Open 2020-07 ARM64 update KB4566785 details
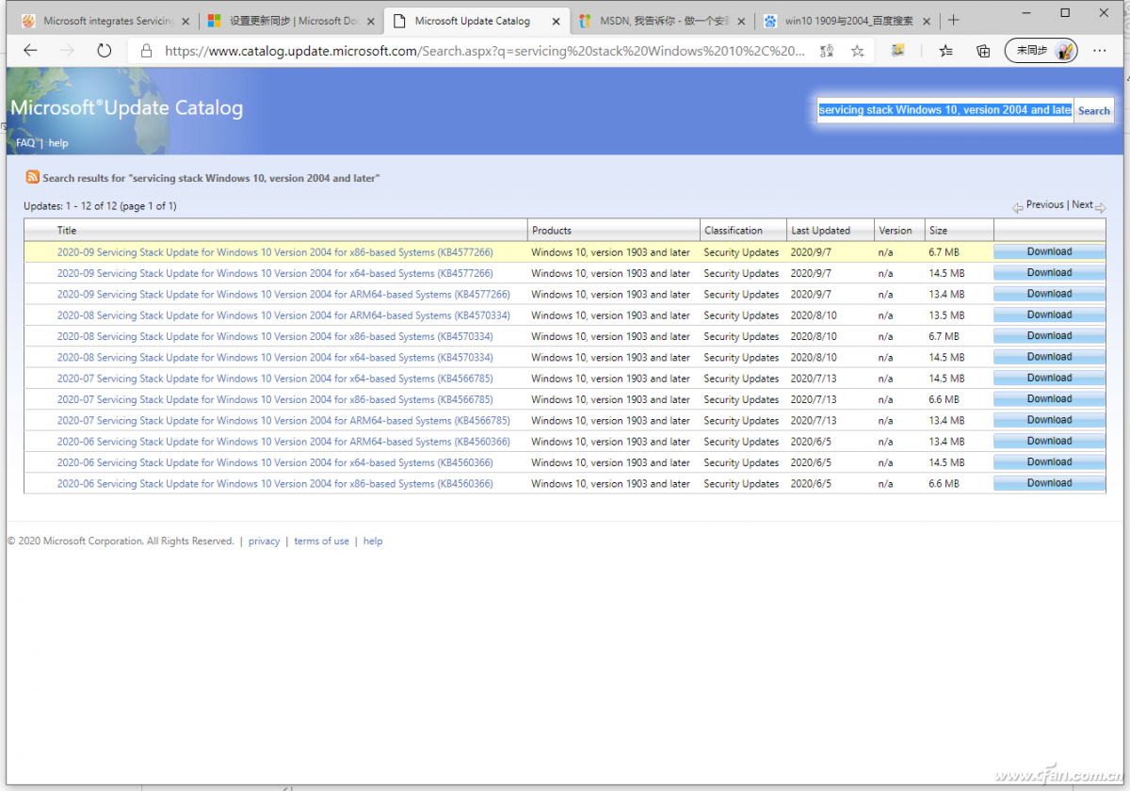Viewport: 1130px width, 791px height. tap(283, 421)
